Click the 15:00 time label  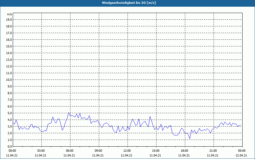[156, 151]
